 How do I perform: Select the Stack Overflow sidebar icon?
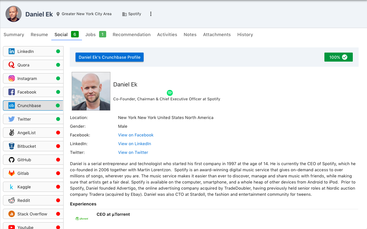(x=12, y=214)
